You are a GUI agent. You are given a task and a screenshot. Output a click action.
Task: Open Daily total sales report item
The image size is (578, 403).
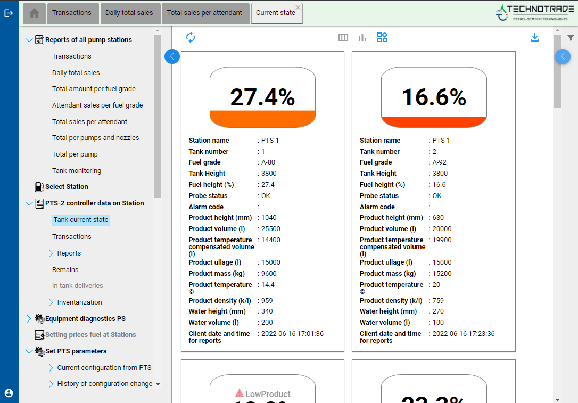tap(76, 73)
